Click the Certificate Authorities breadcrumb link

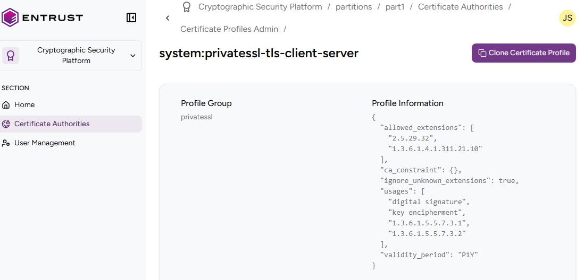[x=460, y=7]
